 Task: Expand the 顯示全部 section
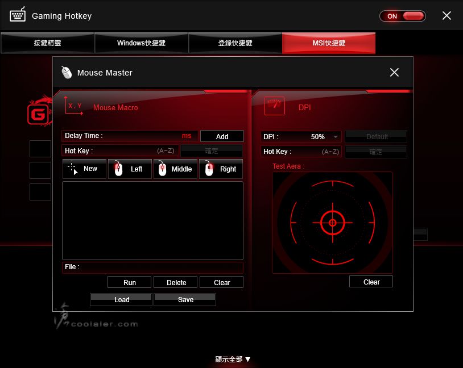click(233, 359)
